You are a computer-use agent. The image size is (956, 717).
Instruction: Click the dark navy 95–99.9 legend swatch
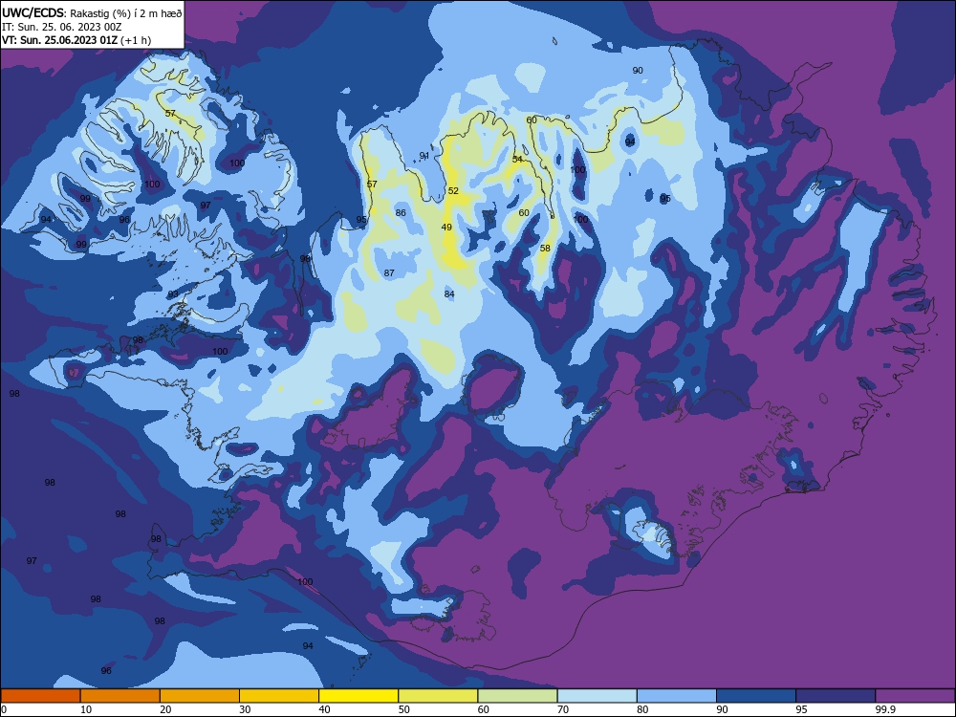pos(836,696)
